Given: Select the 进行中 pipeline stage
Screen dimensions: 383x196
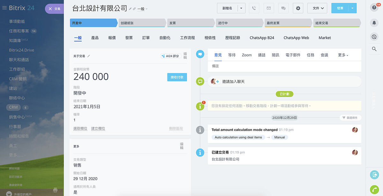Looking at the screenshot, I should point(239,23).
